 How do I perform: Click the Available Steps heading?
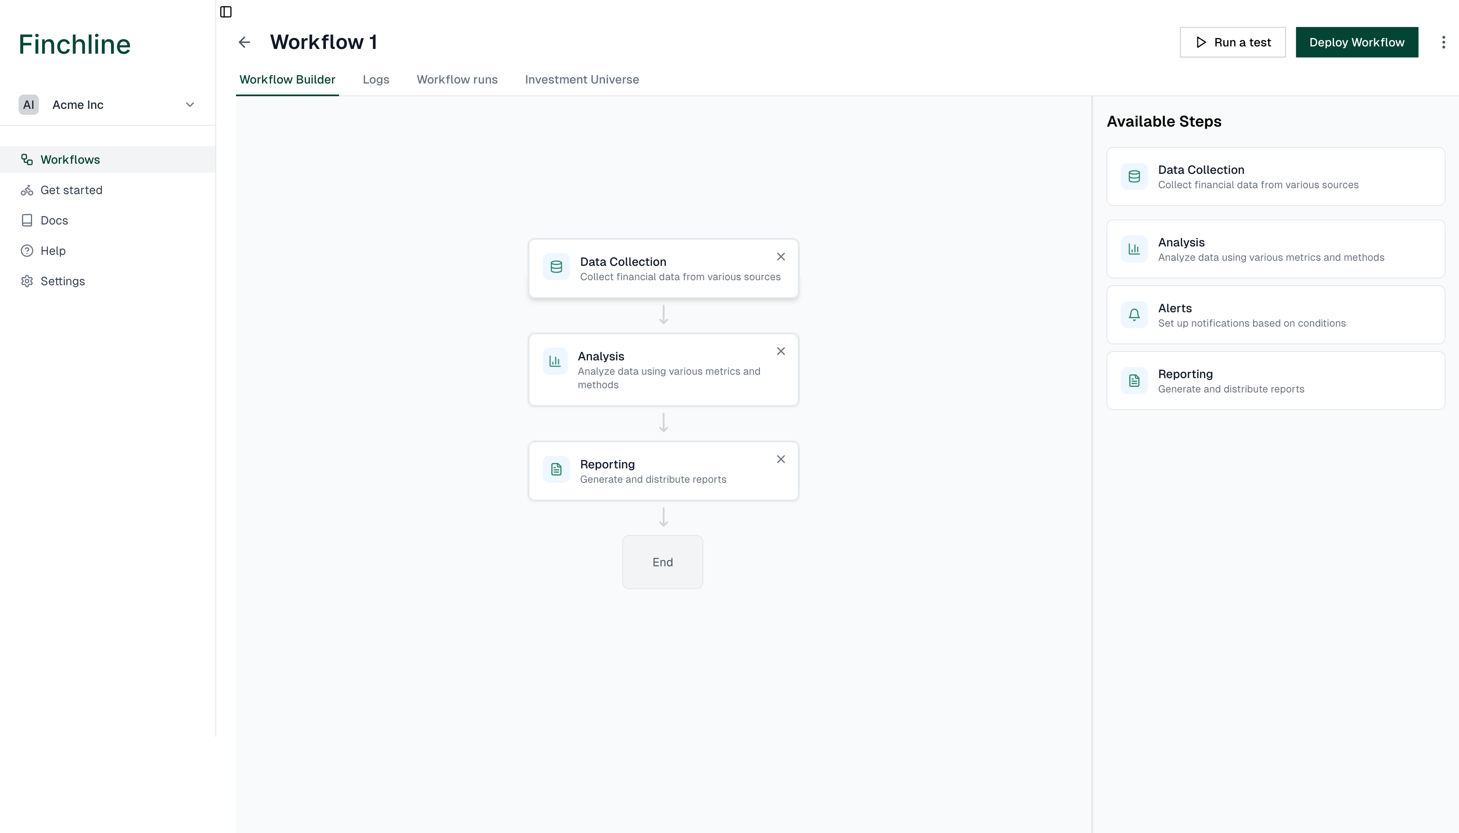pyautogui.click(x=1163, y=121)
